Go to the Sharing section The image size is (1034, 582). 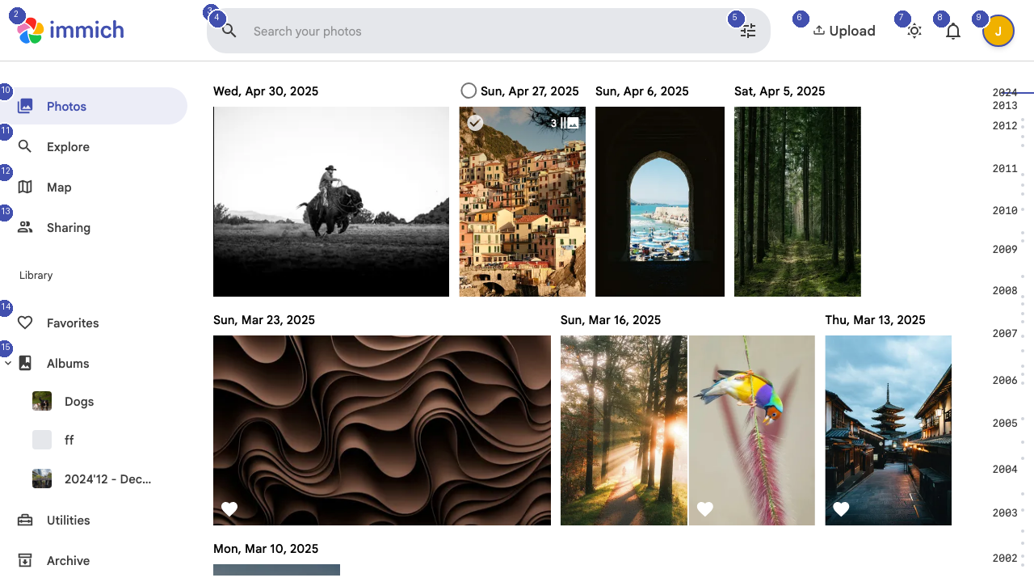coord(68,227)
